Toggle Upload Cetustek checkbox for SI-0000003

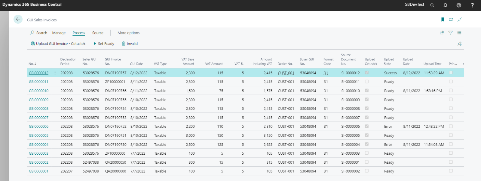(367, 153)
